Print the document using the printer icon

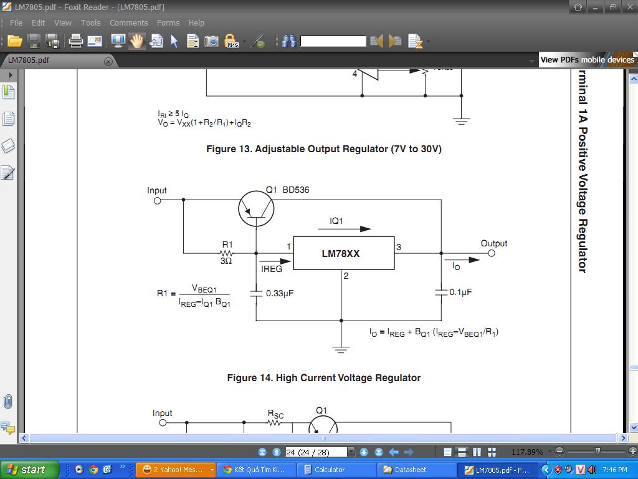(75, 41)
